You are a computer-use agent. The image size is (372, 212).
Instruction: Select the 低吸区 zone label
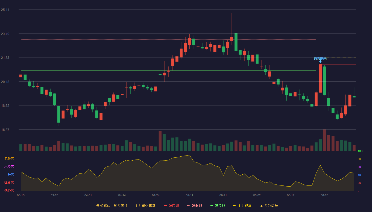pos(9,191)
